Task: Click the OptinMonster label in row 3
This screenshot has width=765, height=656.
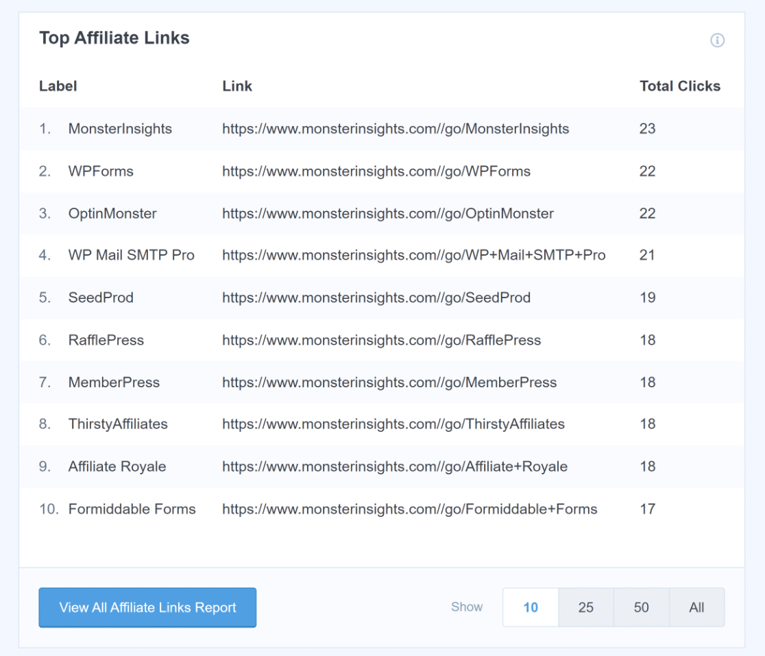Action: point(112,214)
